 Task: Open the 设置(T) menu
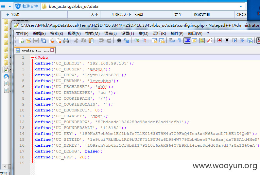click(x=128, y=34)
